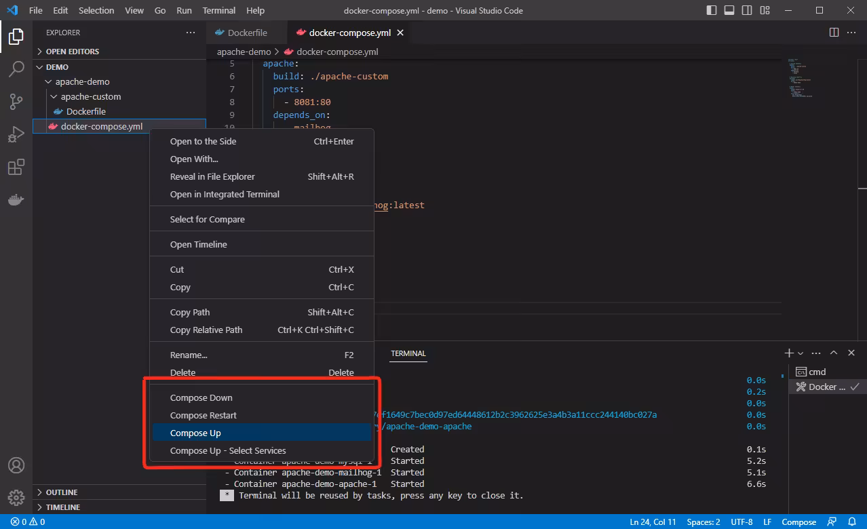Click UTF-8 encoding in status bar

tap(741, 522)
